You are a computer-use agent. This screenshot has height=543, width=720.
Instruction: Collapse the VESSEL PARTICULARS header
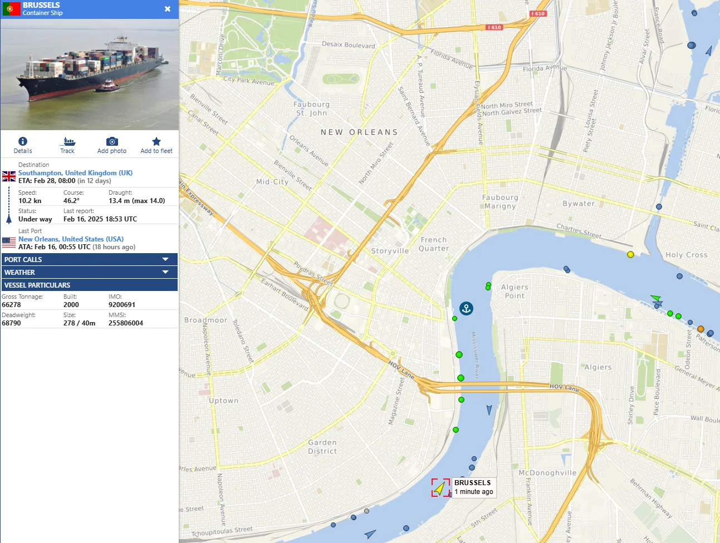pyautogui.click(x=89, y=285)
